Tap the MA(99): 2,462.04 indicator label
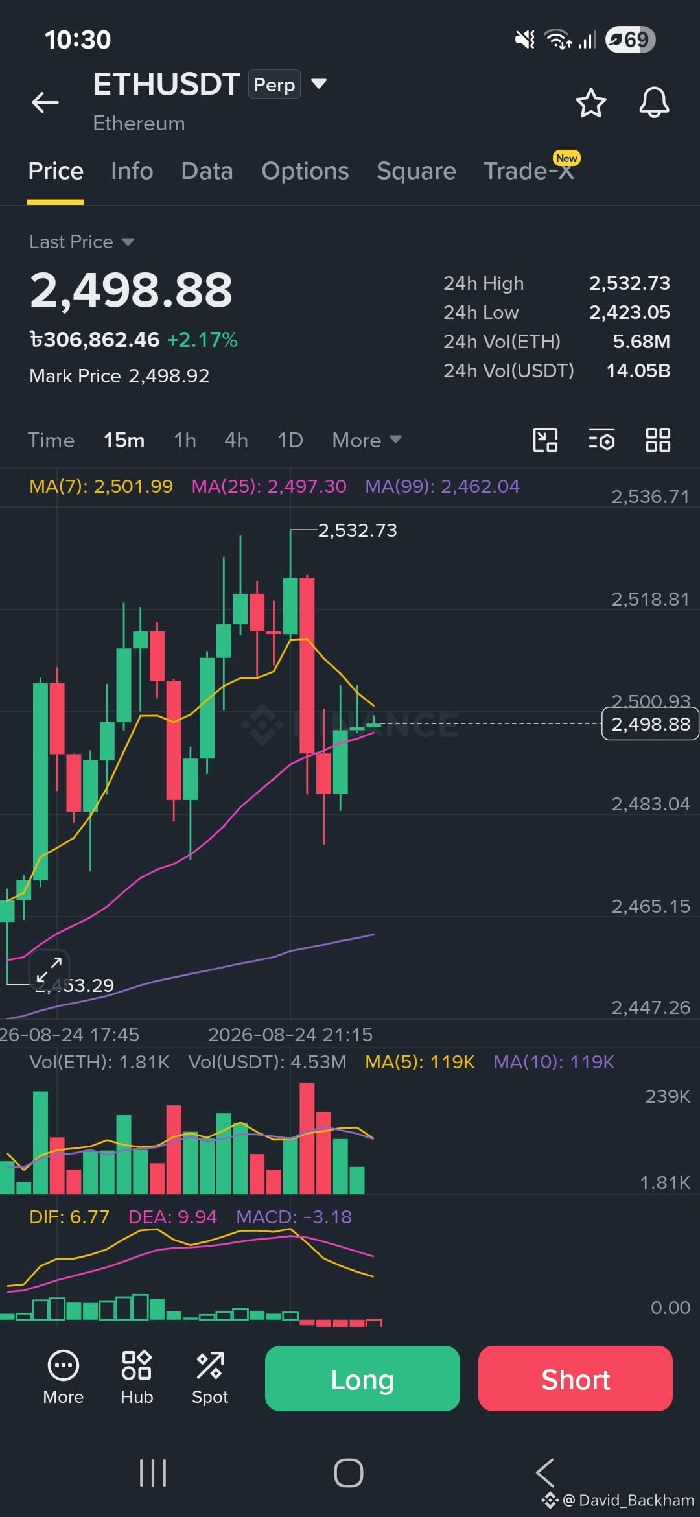This screenshot has width=700, height=1517. (x=442, y=486)
